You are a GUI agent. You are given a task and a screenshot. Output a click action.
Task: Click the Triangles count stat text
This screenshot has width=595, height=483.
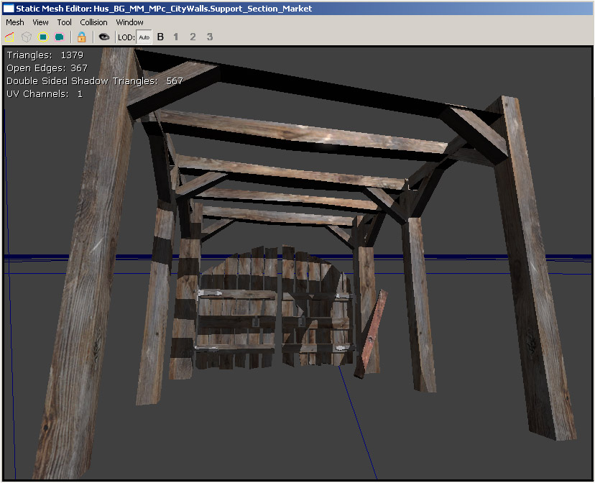pyautogui.click(x=45, y=55)
